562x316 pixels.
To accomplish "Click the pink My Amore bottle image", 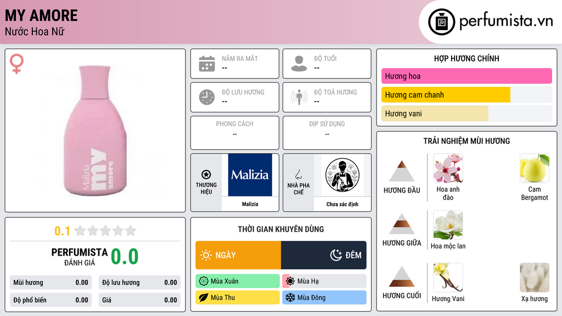I will [94, 131].
